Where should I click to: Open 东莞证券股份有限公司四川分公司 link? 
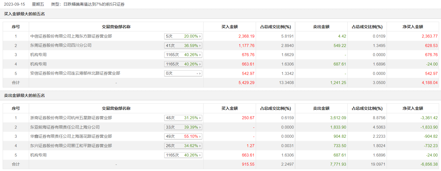click(61, 45)
